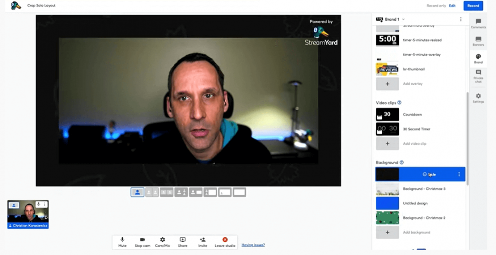The width and height of the screenshot is (496, 255).
Task: Open the active background's three-dot menu
Action: [459, 174]
